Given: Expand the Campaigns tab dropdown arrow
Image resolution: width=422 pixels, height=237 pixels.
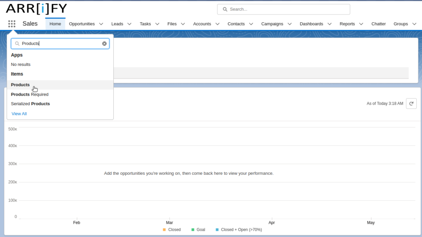Looking at the screenshot, I should coord(289,24).
